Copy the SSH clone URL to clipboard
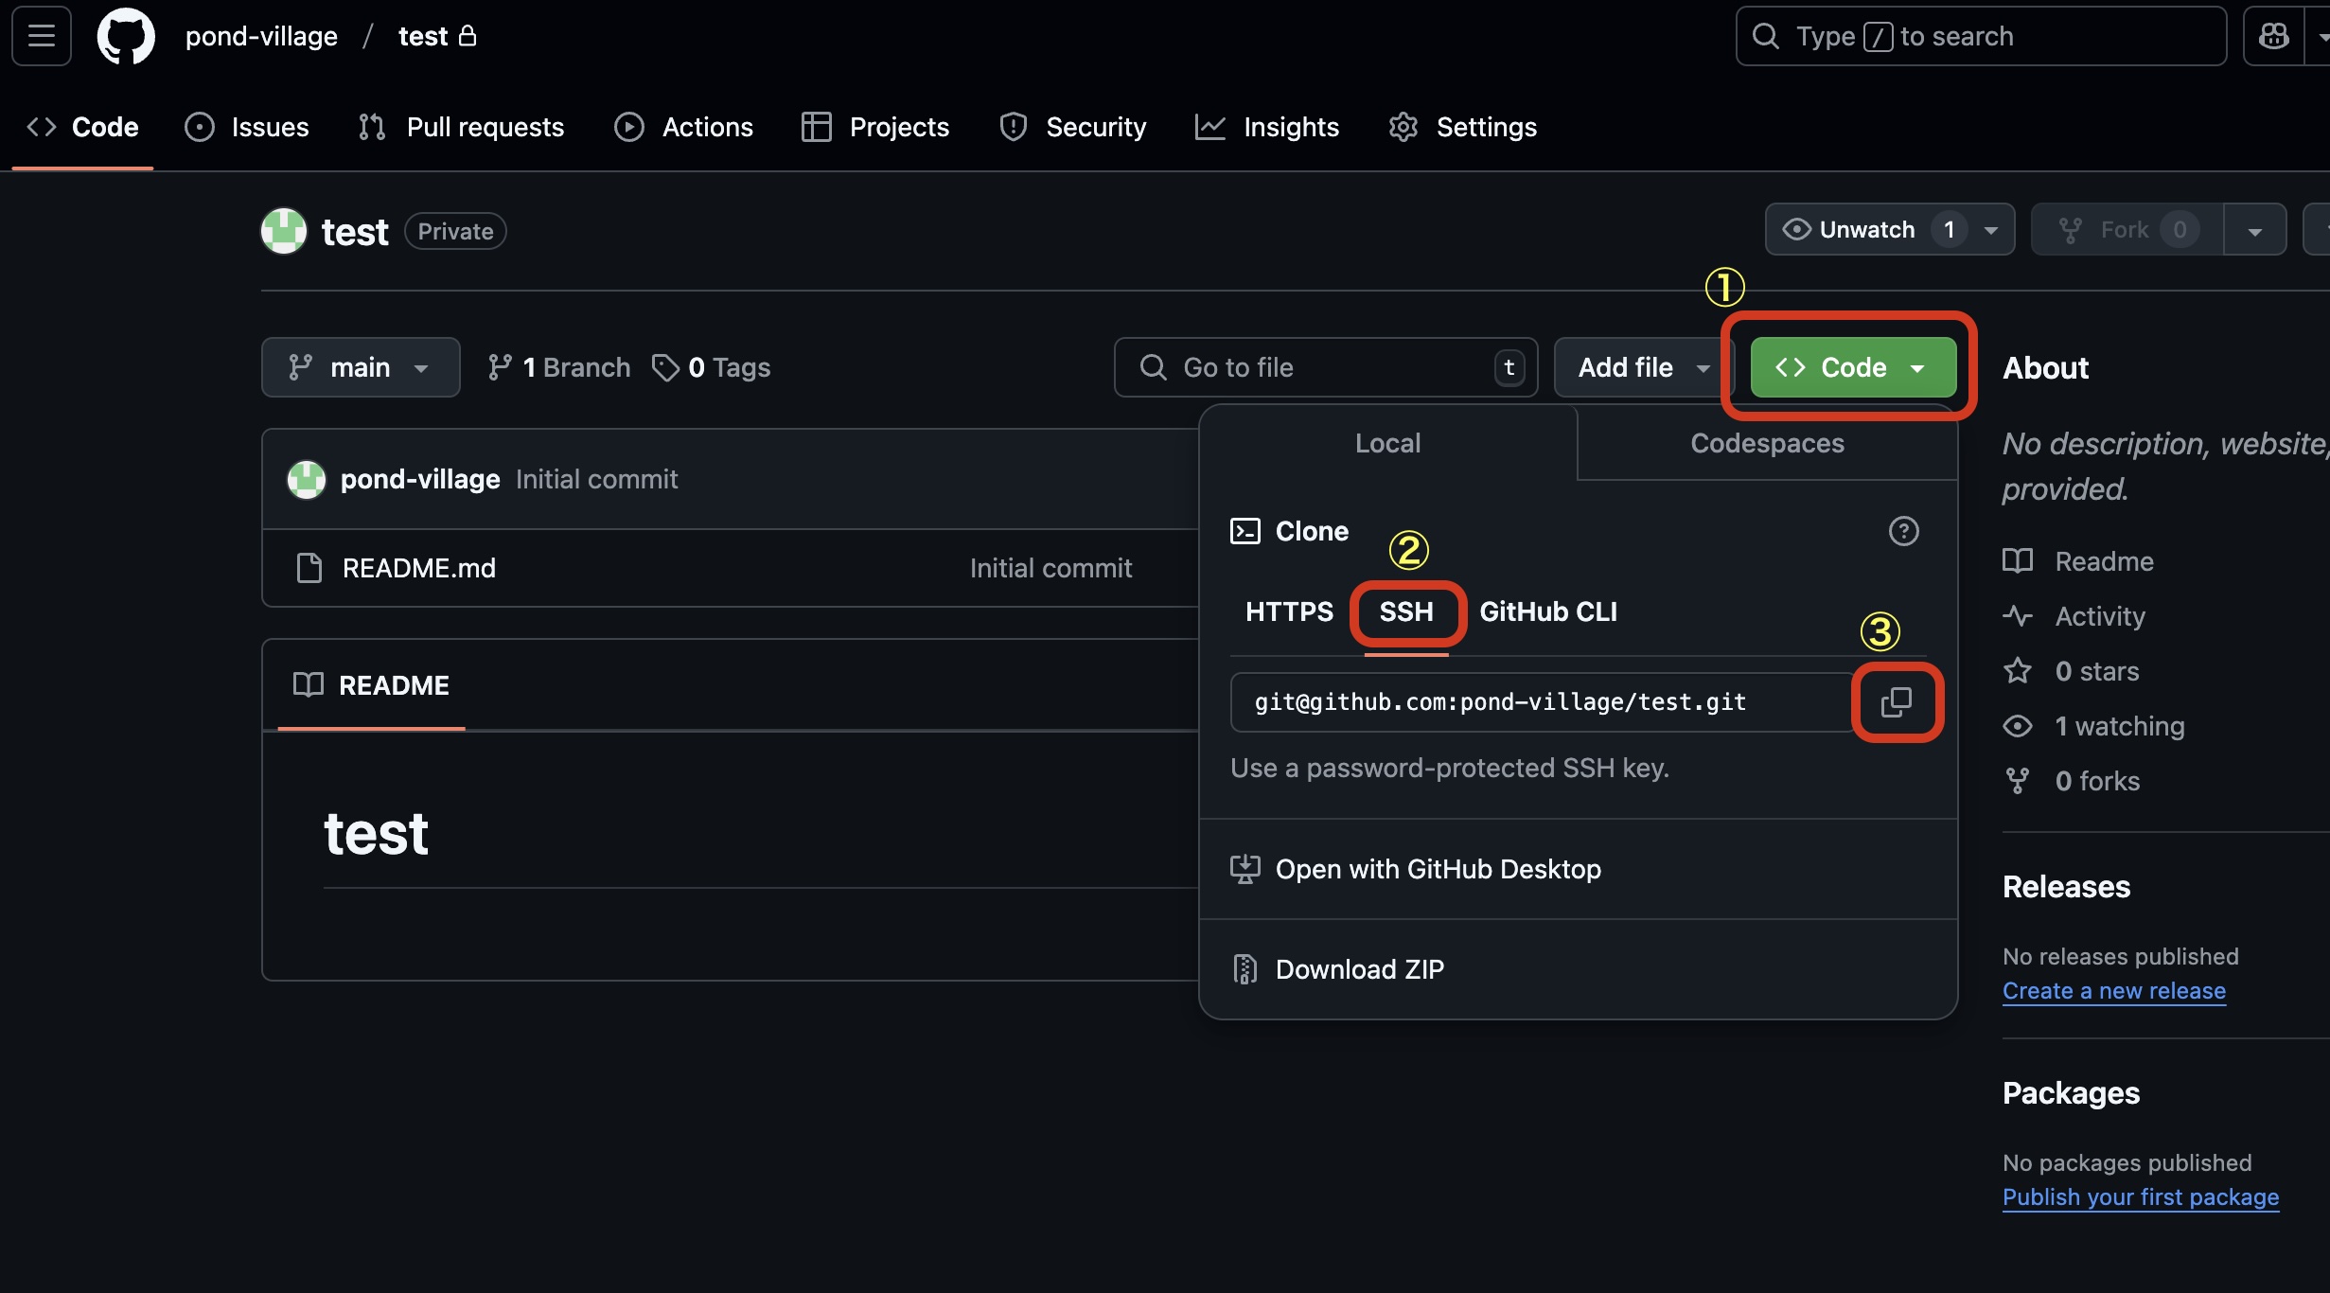Screen dimensions: 2330x1293 pos(1896,702)
